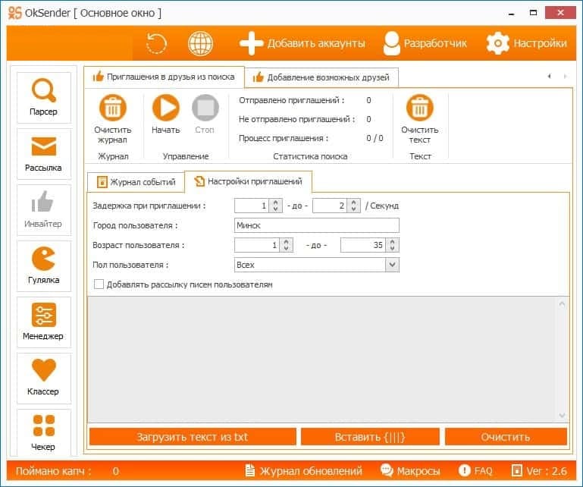Screen dimensions: 583x487
Task: Open the Парсер module in sidebar
Action: coord(43,97)
